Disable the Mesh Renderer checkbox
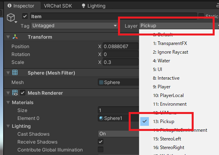Image resolution: width=219 pixels, height=155 pixels. [x=23, y=93]
